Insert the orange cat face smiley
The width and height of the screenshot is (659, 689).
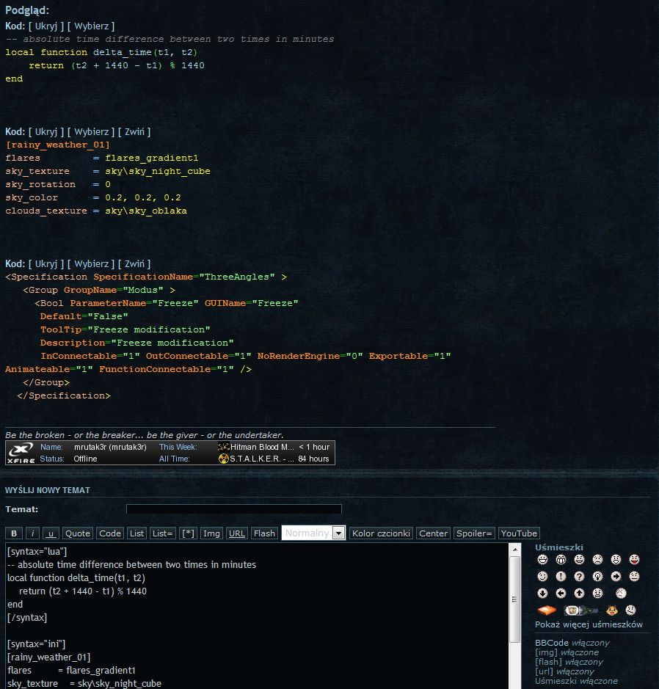(611, 610)
